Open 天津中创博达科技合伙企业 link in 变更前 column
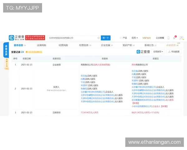 coord(98,98)
